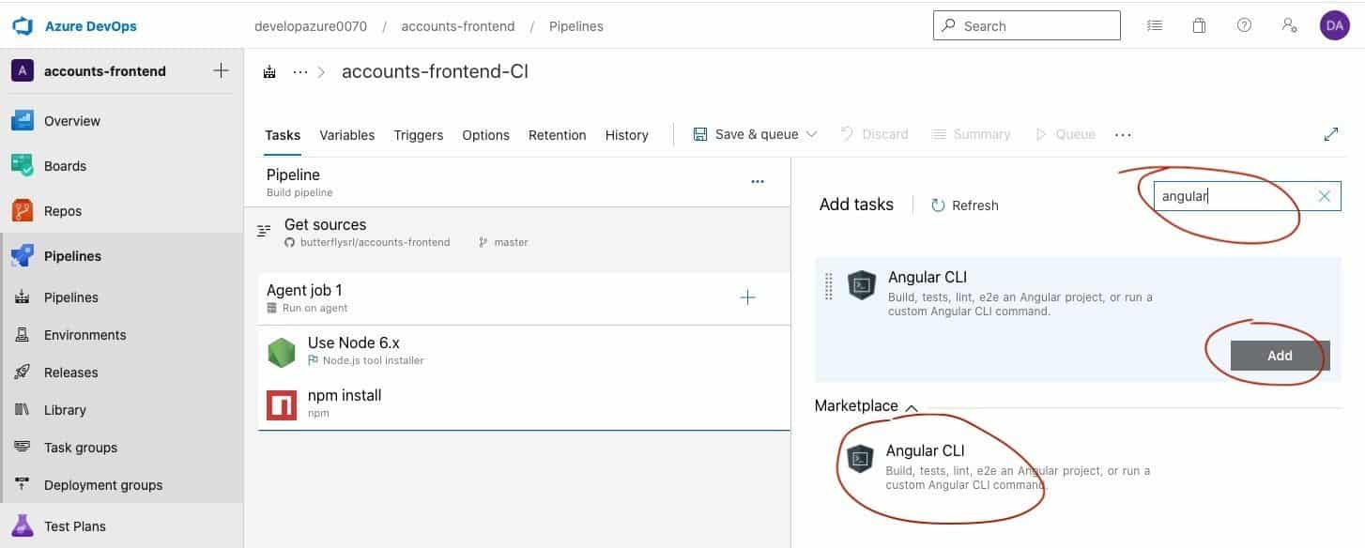Switch to the Triggers tab

pyautogui.click(x=418, y=135)
